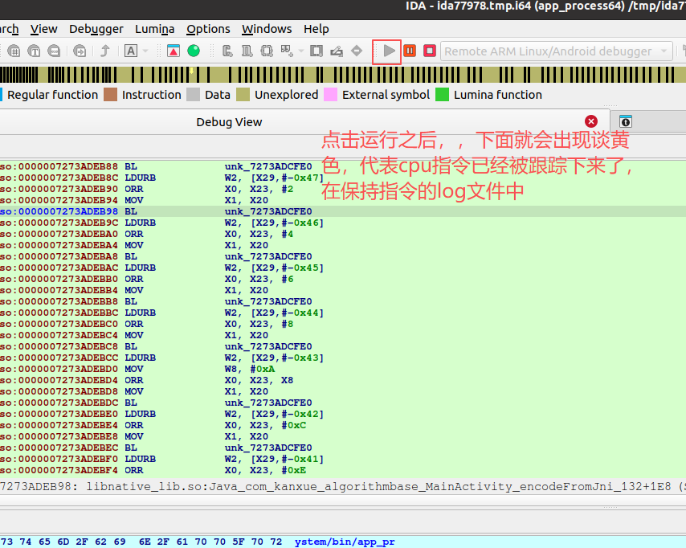
Task: Click the D-shaped toolbar icon
Action: (x=247, y=51)
